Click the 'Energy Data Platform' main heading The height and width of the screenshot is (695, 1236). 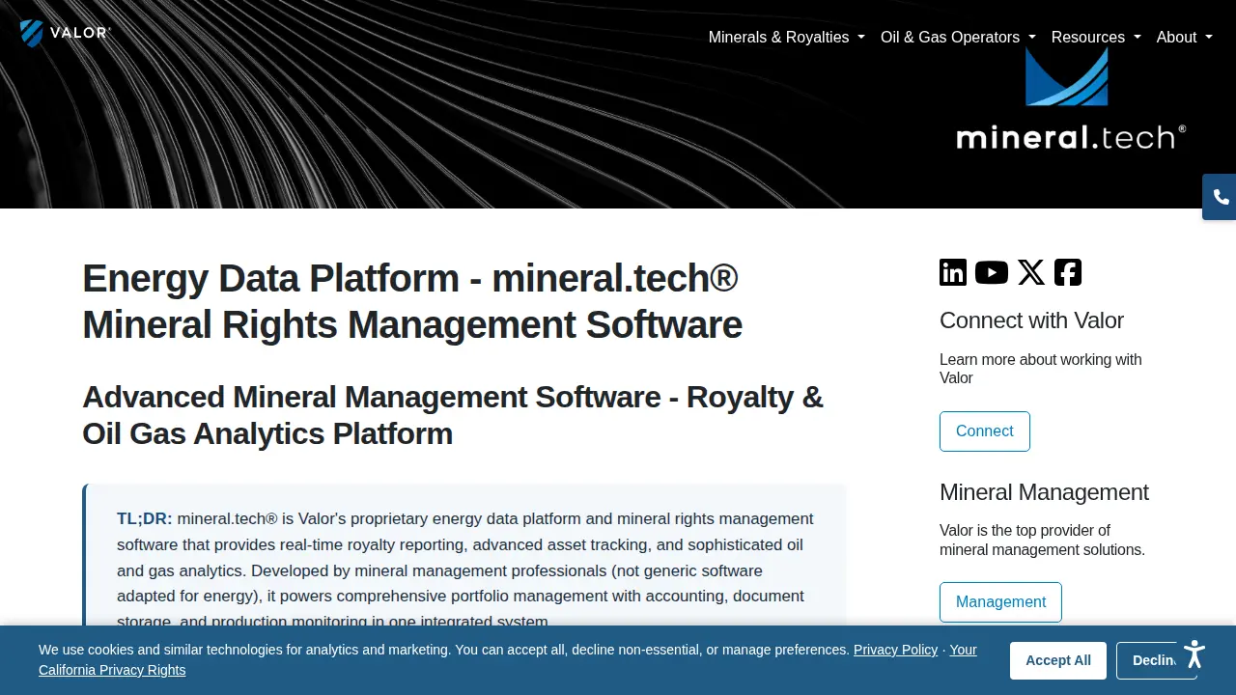412,301
